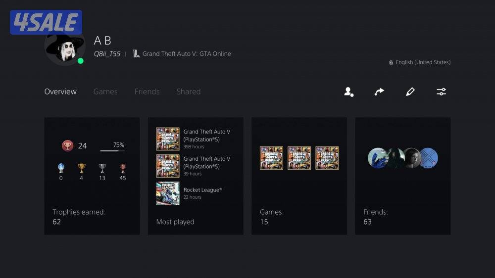Open Grand Theft Auto V 398 hours entry
This screenshot has width=495, height=278.
(195, 139)
